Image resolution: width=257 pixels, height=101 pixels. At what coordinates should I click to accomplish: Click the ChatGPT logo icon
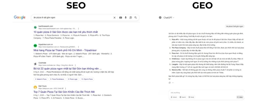pos(160,17)
